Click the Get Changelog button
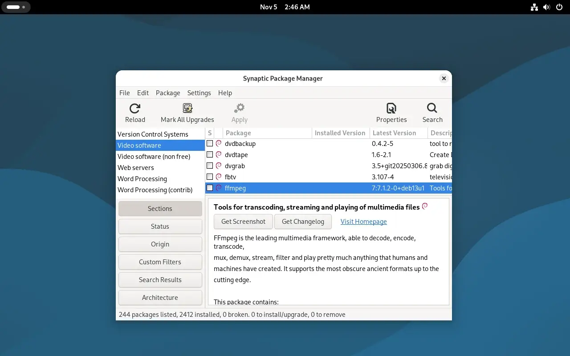This screenshot has width=570, height=356. 303,221
